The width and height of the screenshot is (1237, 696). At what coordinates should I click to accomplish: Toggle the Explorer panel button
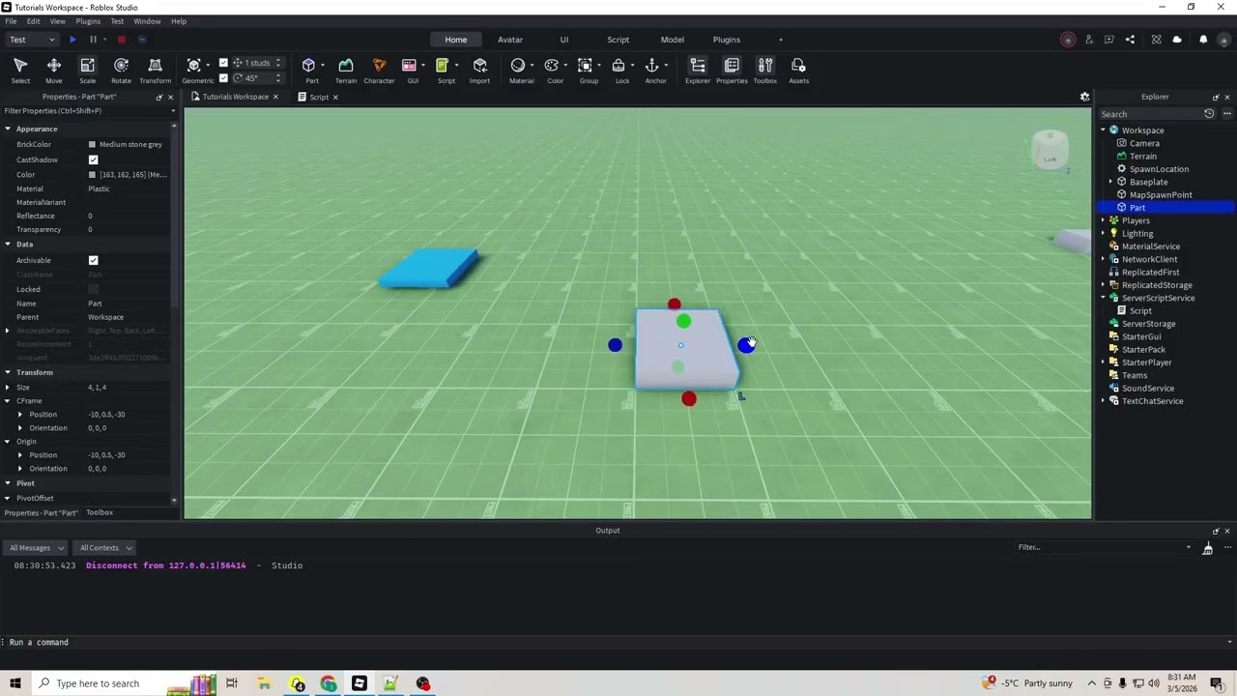click(698, 71)
